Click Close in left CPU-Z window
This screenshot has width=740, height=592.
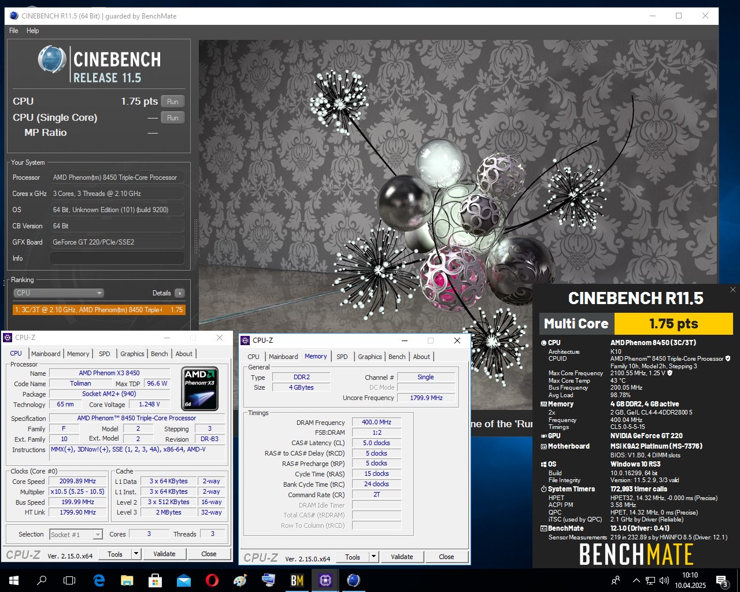pyautogui.click(x=209, y=554)
